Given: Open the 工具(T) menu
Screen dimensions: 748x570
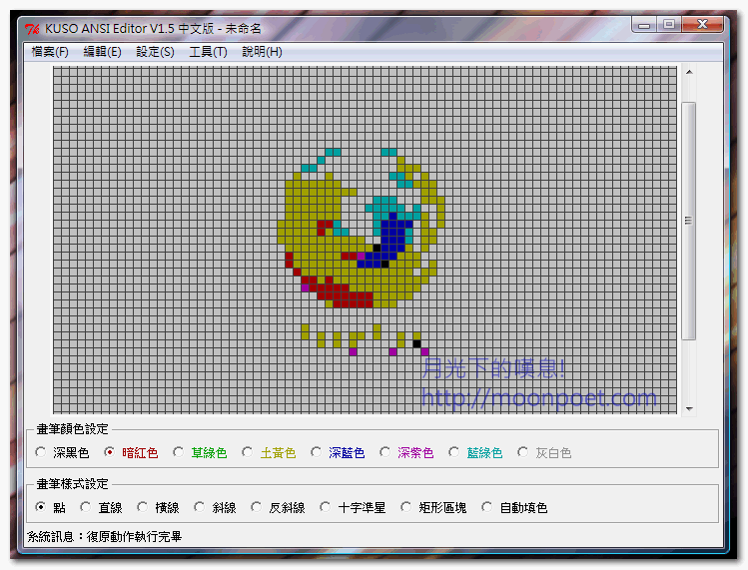Looking at the screenshot, I should coord(208,52).
